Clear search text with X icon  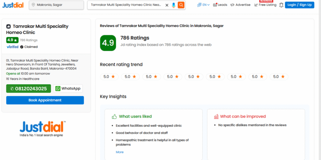point(167,5)
